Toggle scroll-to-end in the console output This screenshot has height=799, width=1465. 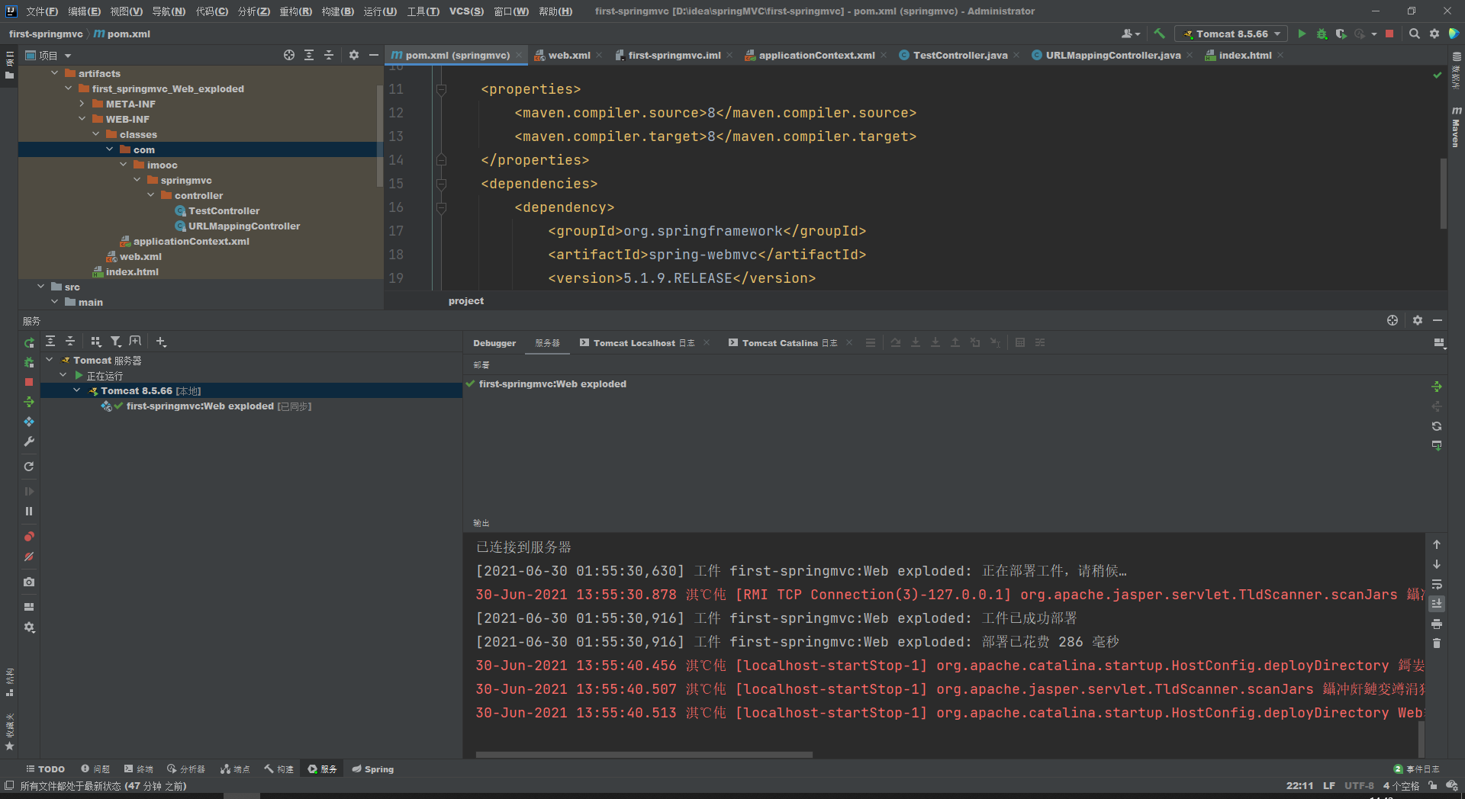tap(1437, 604)
